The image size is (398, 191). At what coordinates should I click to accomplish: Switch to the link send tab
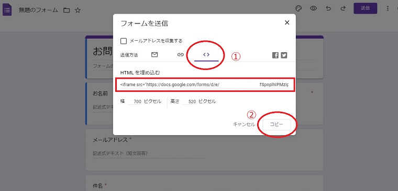tap(180, 55)
